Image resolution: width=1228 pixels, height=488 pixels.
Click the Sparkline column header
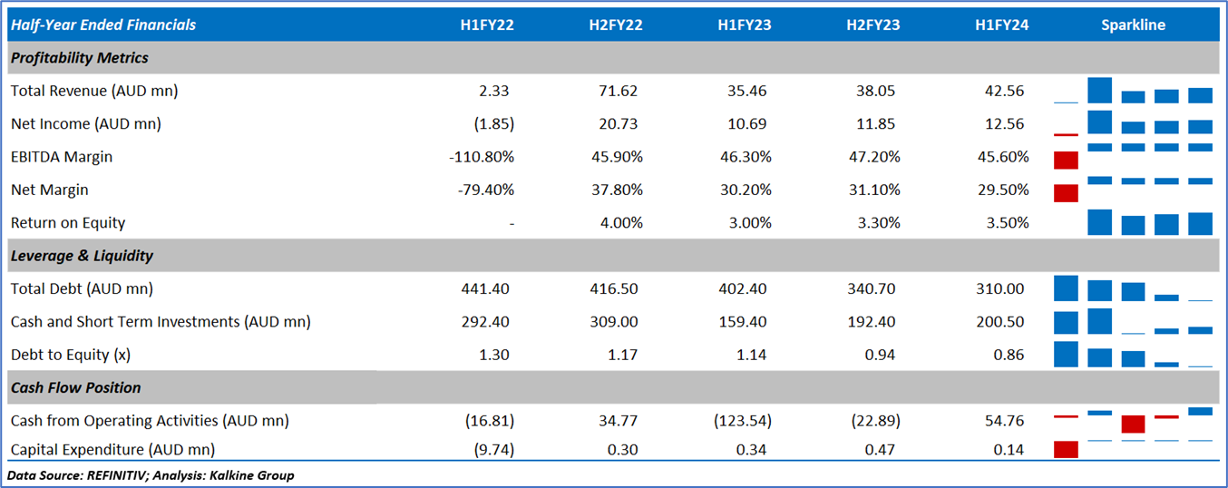pos(1133,25)
